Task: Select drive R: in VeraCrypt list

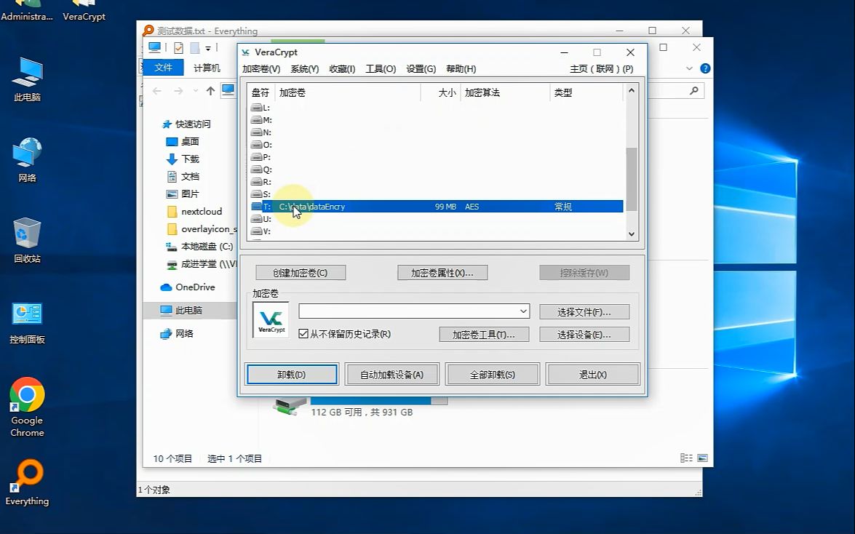Action: pyautogui.click(x=261, y=182)
